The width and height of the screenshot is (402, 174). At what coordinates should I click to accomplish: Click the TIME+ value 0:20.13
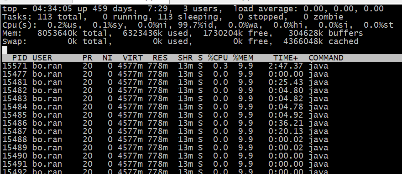click(286, 131)
